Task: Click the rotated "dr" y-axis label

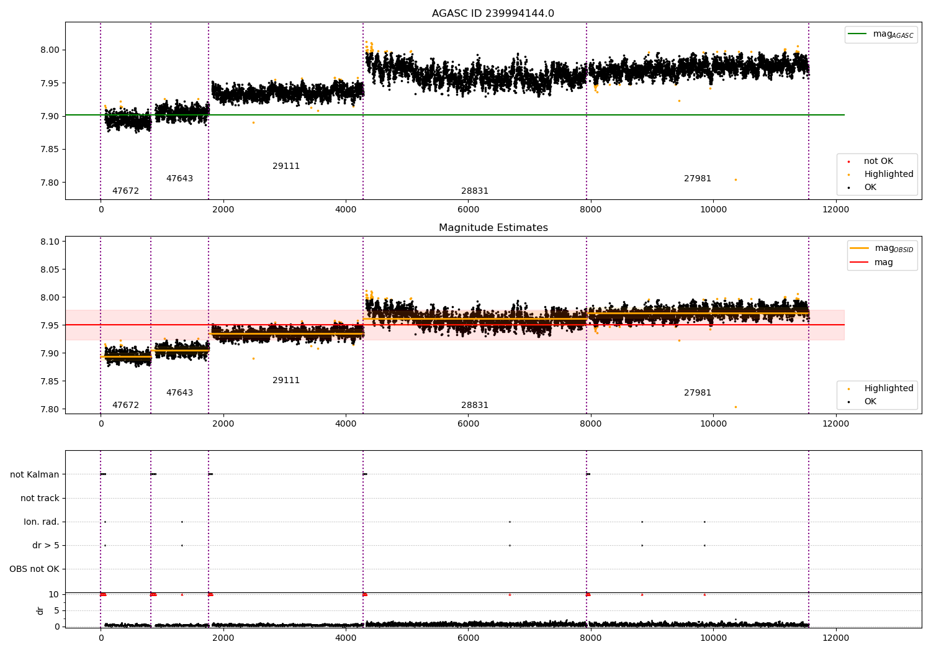Action: coord(40,610)
